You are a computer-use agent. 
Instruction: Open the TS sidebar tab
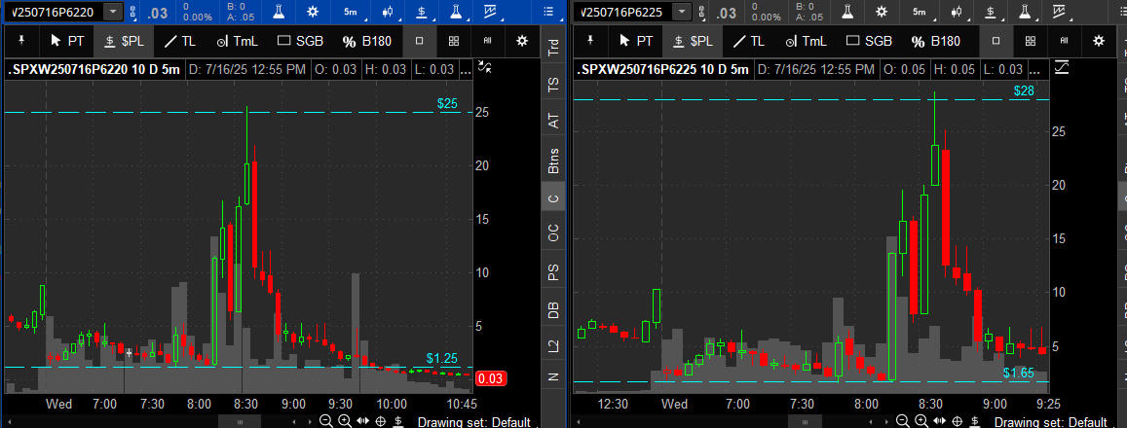point(553,84)
